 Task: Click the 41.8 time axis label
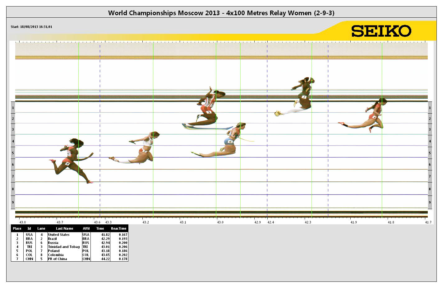point(391,222)
